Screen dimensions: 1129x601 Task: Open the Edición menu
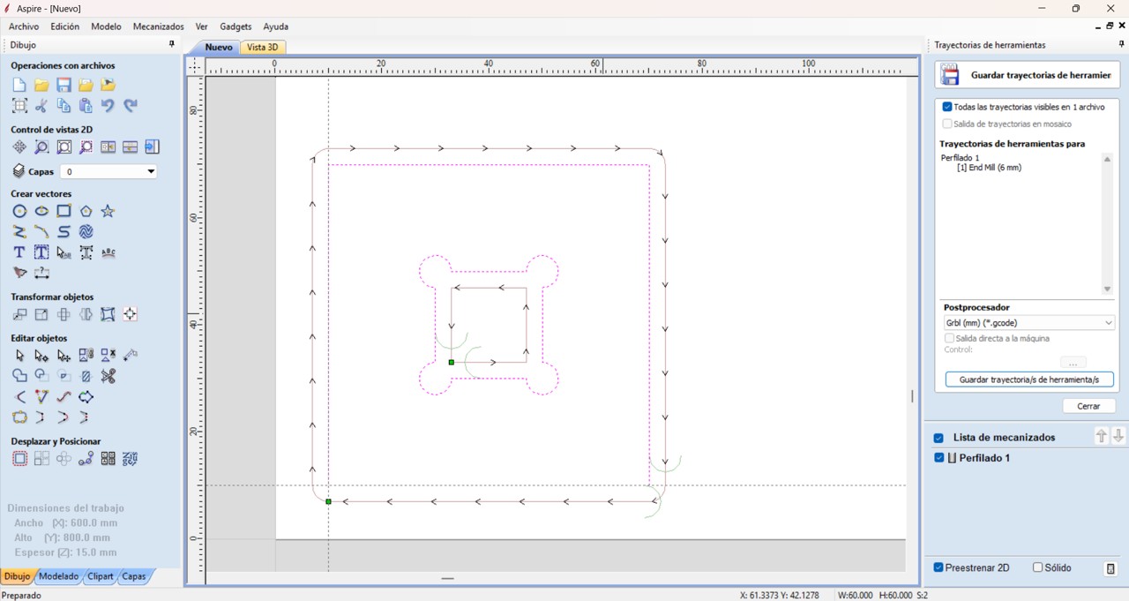click(65, 26)
